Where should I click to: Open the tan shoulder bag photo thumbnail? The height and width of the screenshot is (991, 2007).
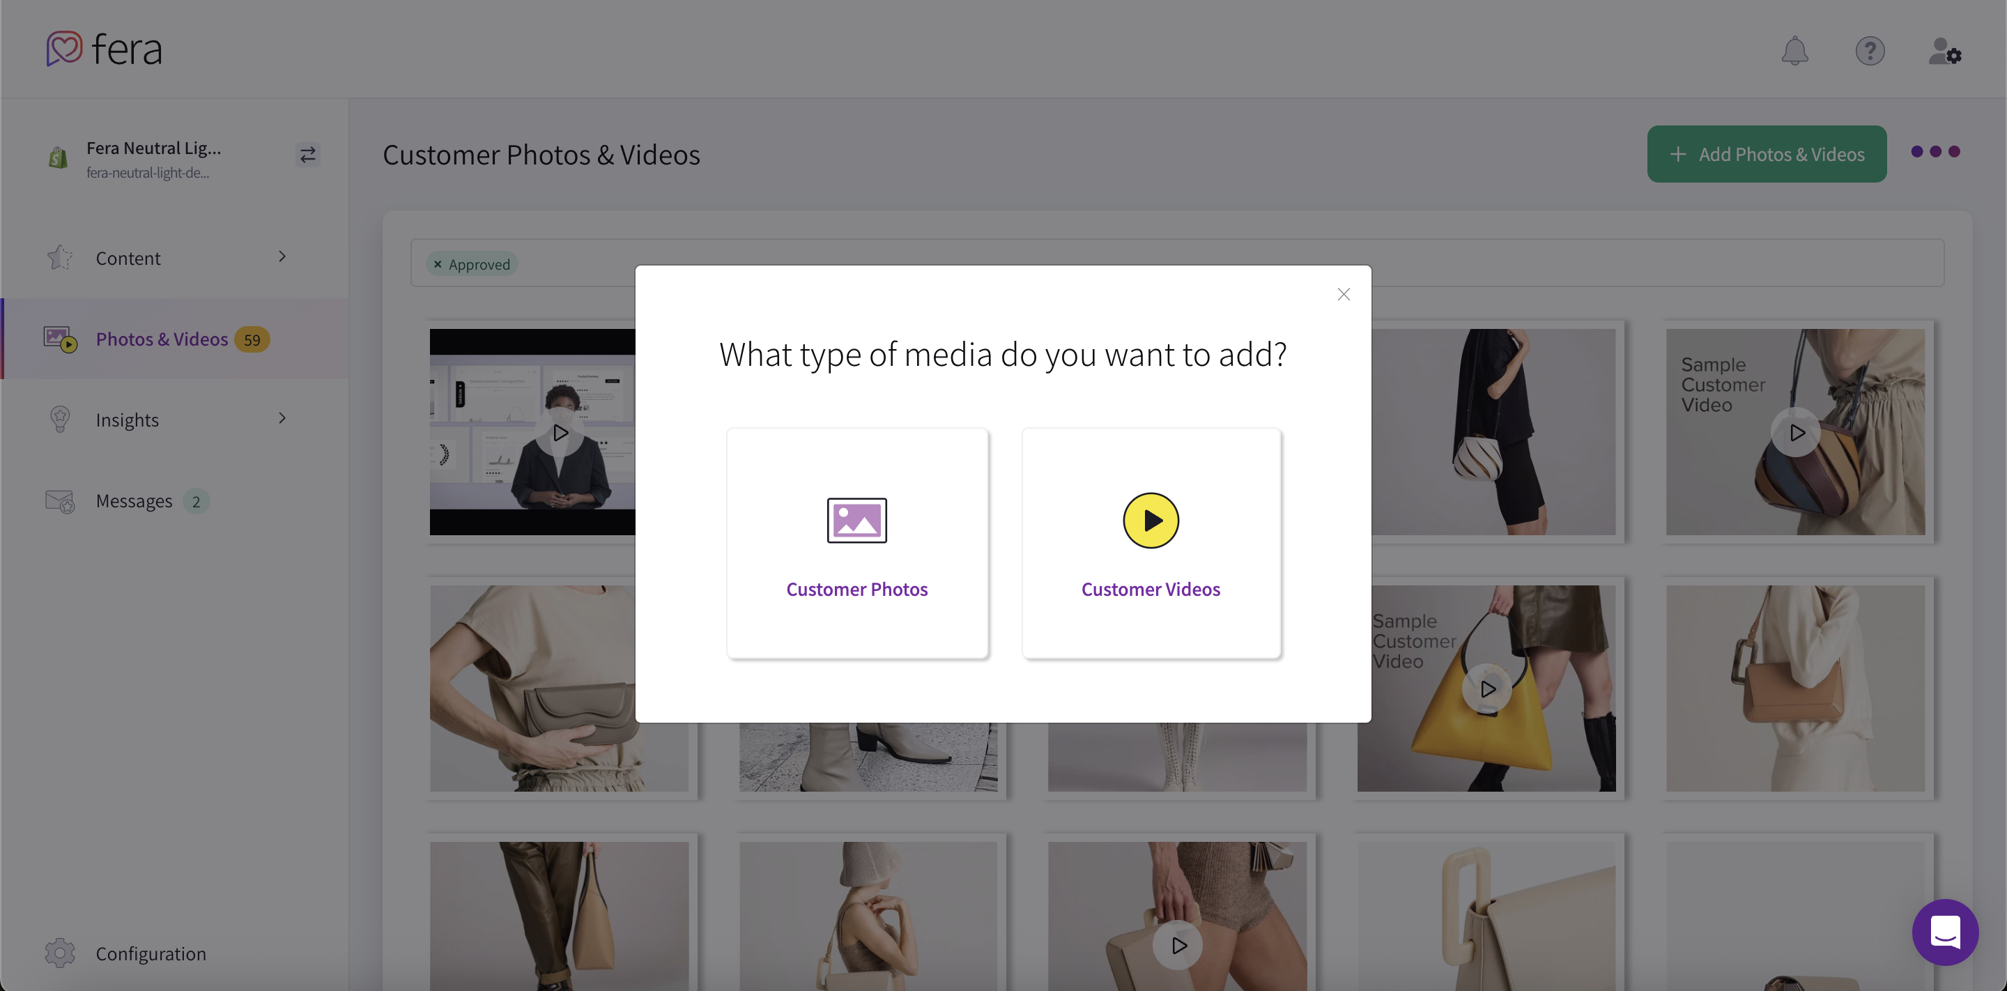coord(1794,688)
